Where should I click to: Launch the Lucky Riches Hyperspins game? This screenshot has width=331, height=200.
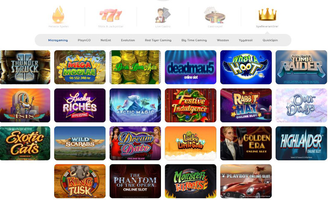(x=80, y=105)
